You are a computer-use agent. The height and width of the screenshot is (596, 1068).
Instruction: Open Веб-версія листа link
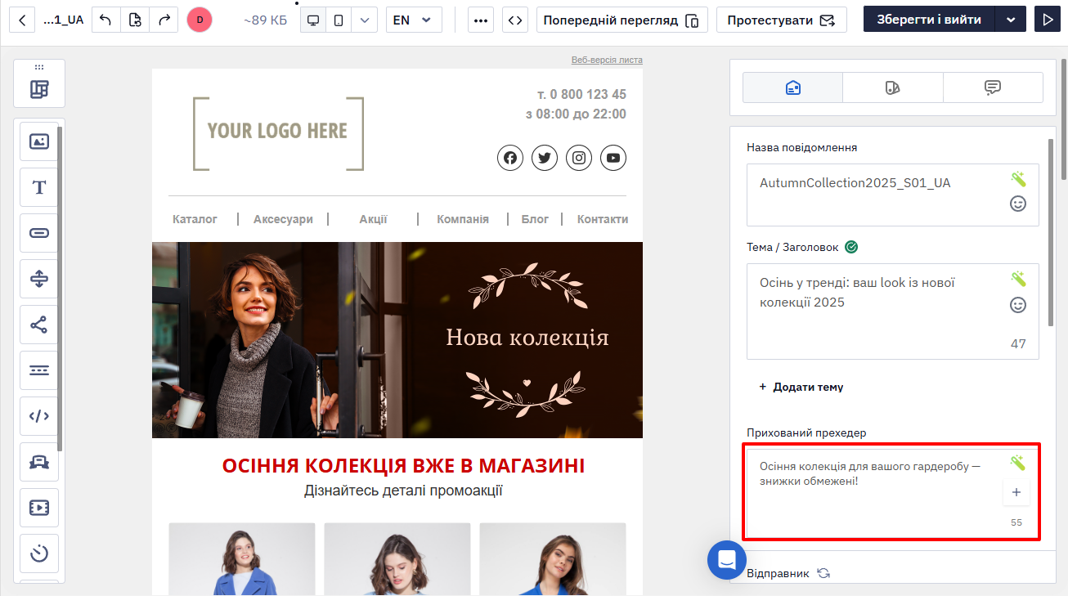607,60
